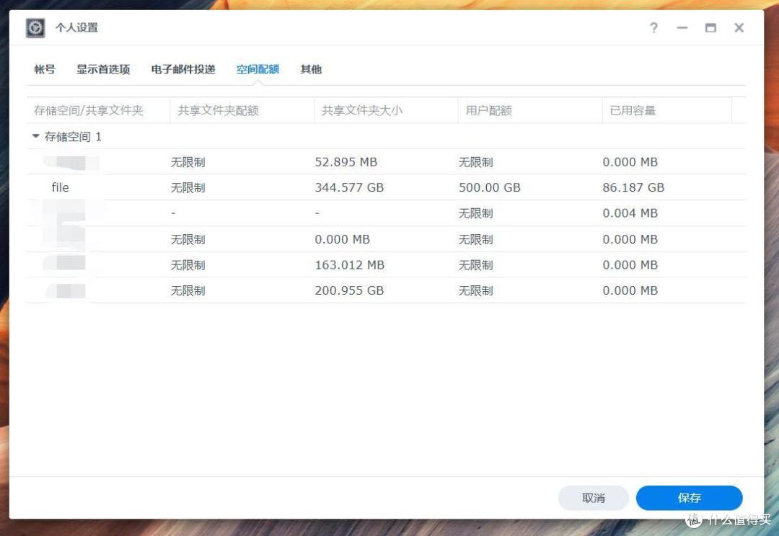
Task: Click the 存储空间 1 label
Action: 73,136
